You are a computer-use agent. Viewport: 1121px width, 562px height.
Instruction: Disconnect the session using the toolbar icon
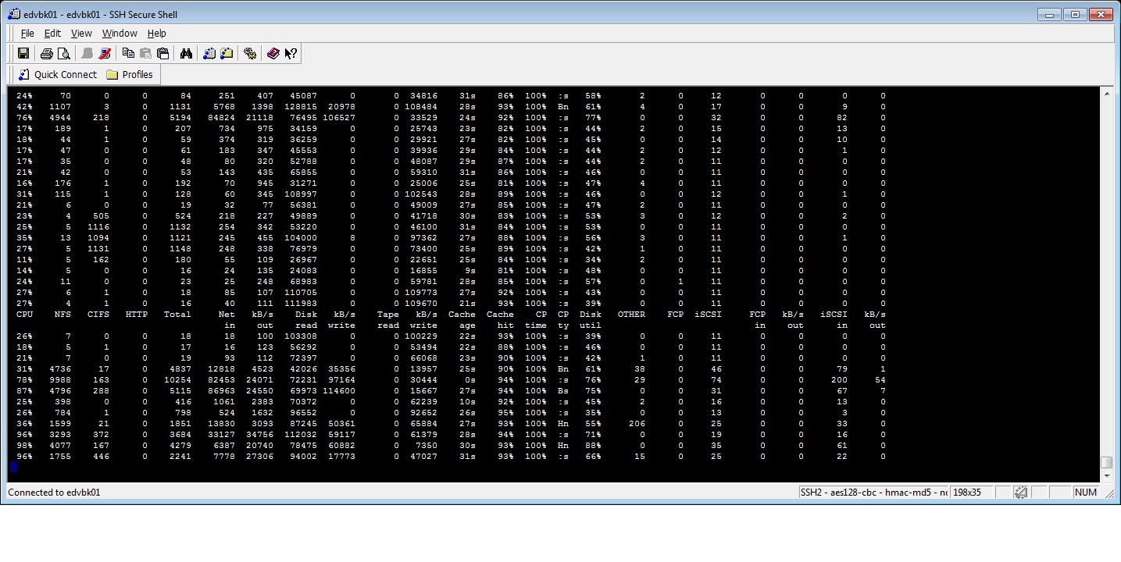[x=105, y=54]
